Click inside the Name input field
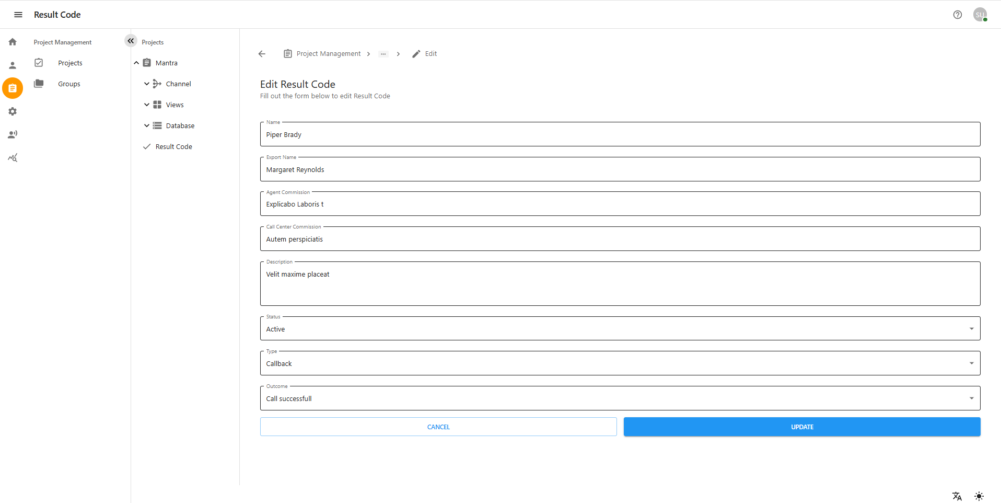This screenshot has height=503, width=1001. click(620, 134)
